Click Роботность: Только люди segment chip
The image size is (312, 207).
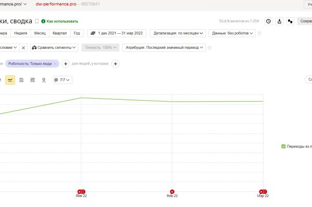pyautogui.click(x=30, y=64)
